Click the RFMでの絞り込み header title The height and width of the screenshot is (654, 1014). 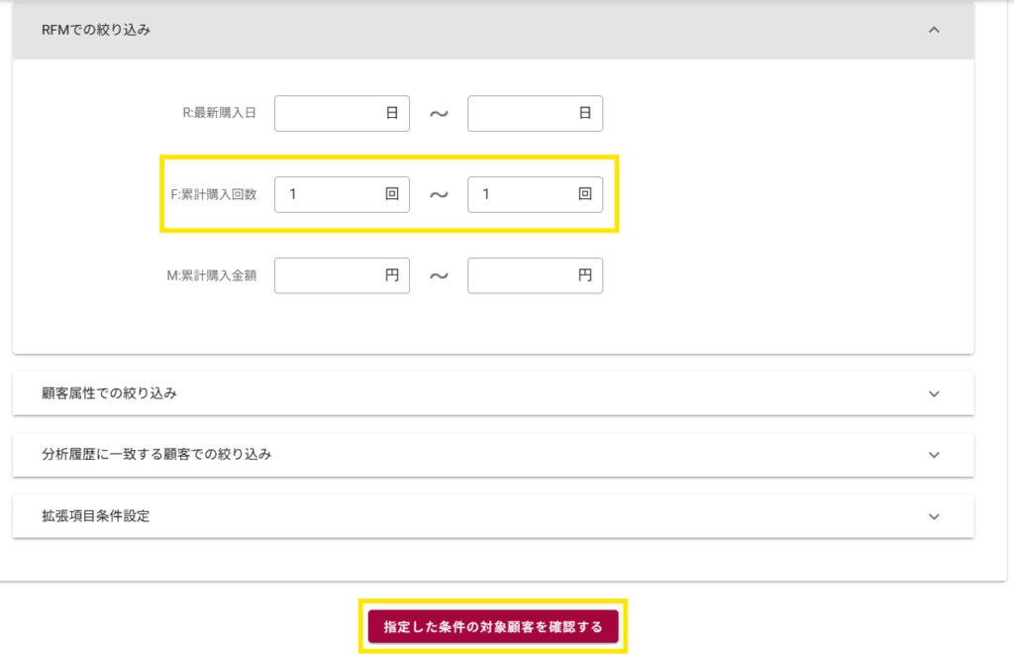pos(96,31)
